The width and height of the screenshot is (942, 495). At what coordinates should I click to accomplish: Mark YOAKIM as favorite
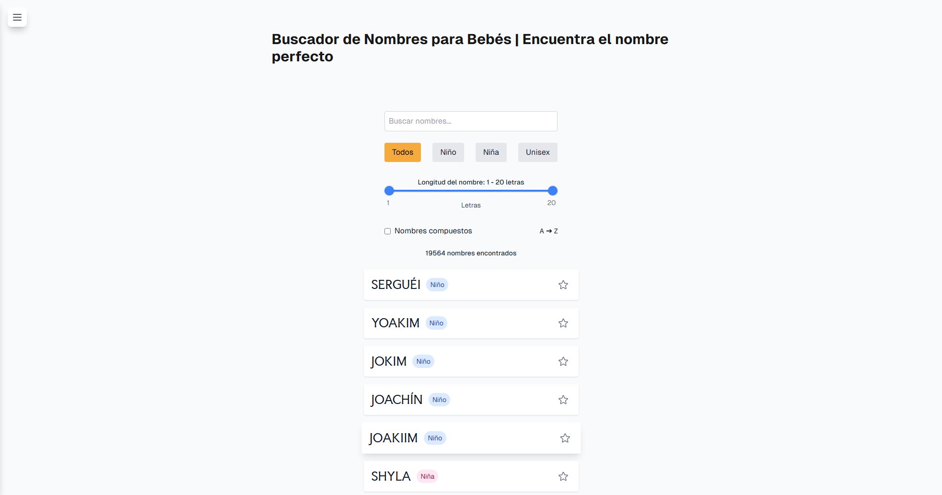tap(563, 322)
